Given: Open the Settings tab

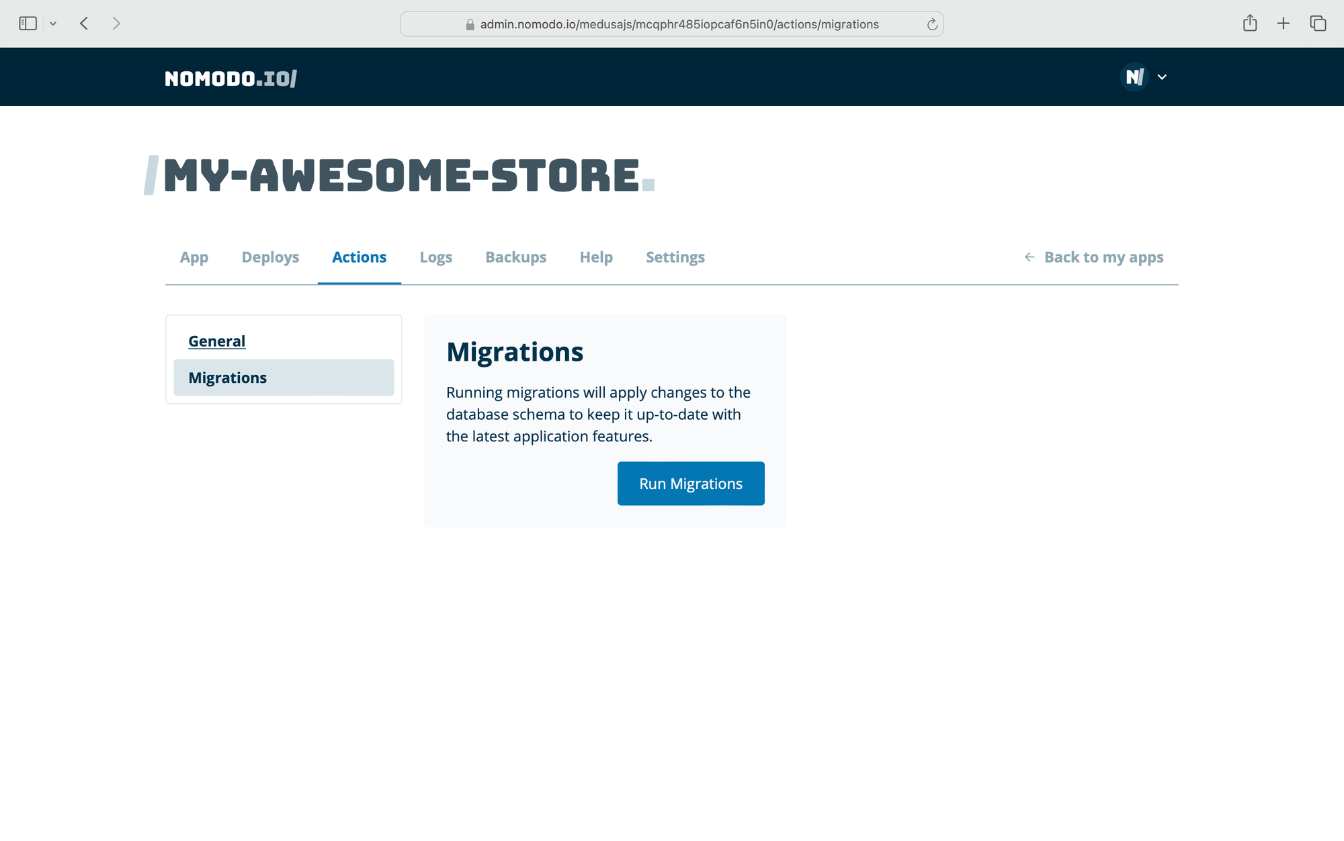Looking at the screenshot, I should coord(675,257).
